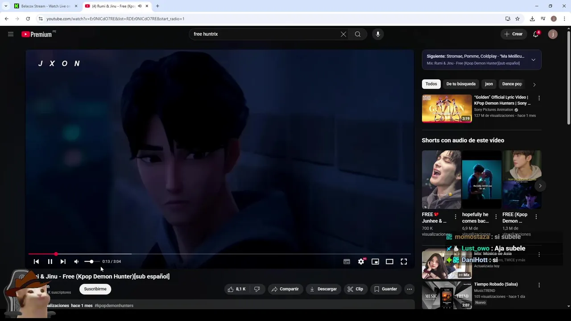Mute the playing tab audio icon

click(140, 6)
